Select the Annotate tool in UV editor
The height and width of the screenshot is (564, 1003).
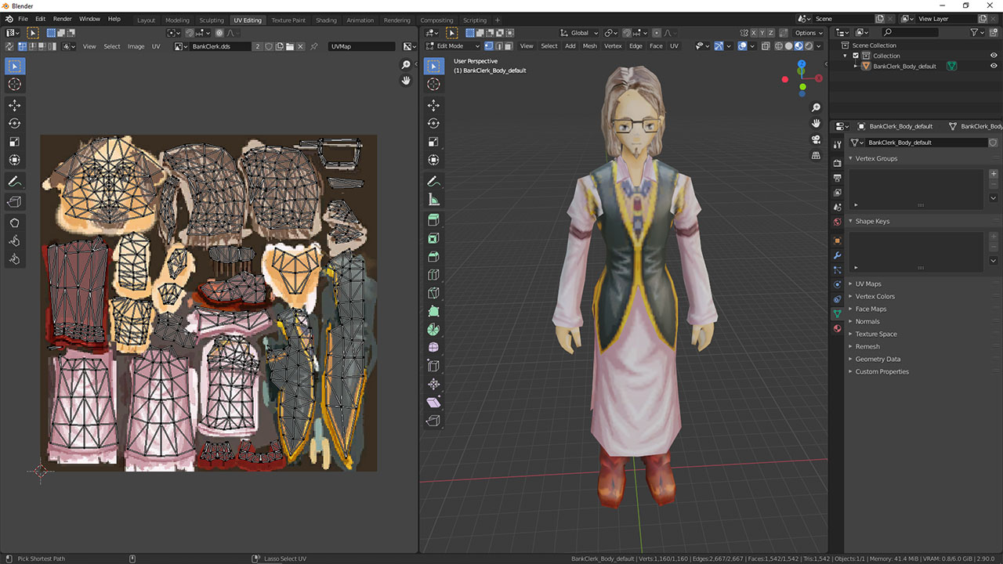point(15,181)
